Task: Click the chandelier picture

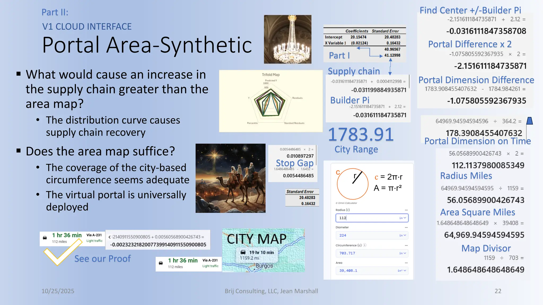Action: [287, 39]
